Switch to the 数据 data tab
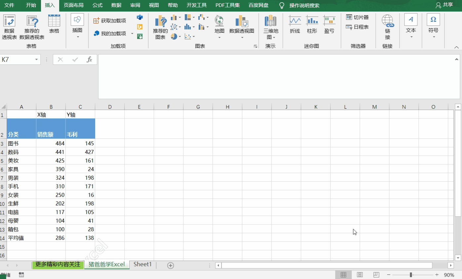The width and height of the screenshot is (462, 279). pyautogui.click(x=116, y=5)
